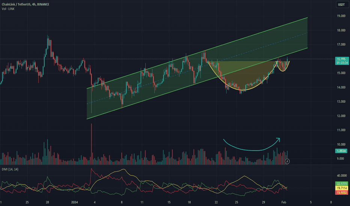Click the 19.000 price axis label
Image resolution: width=350 pixels, height=206 pixels.
point(341,16)
